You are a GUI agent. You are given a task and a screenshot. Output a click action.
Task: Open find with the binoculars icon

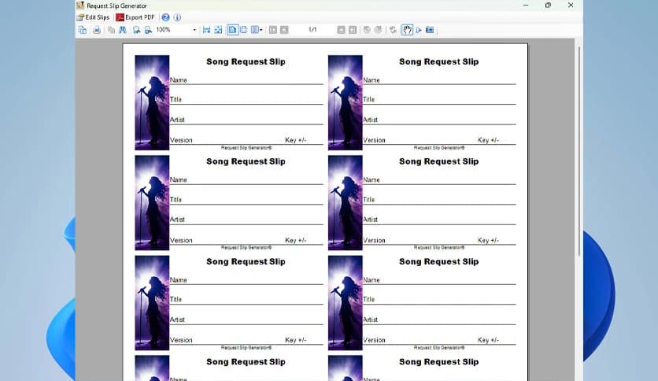(123, 30)
